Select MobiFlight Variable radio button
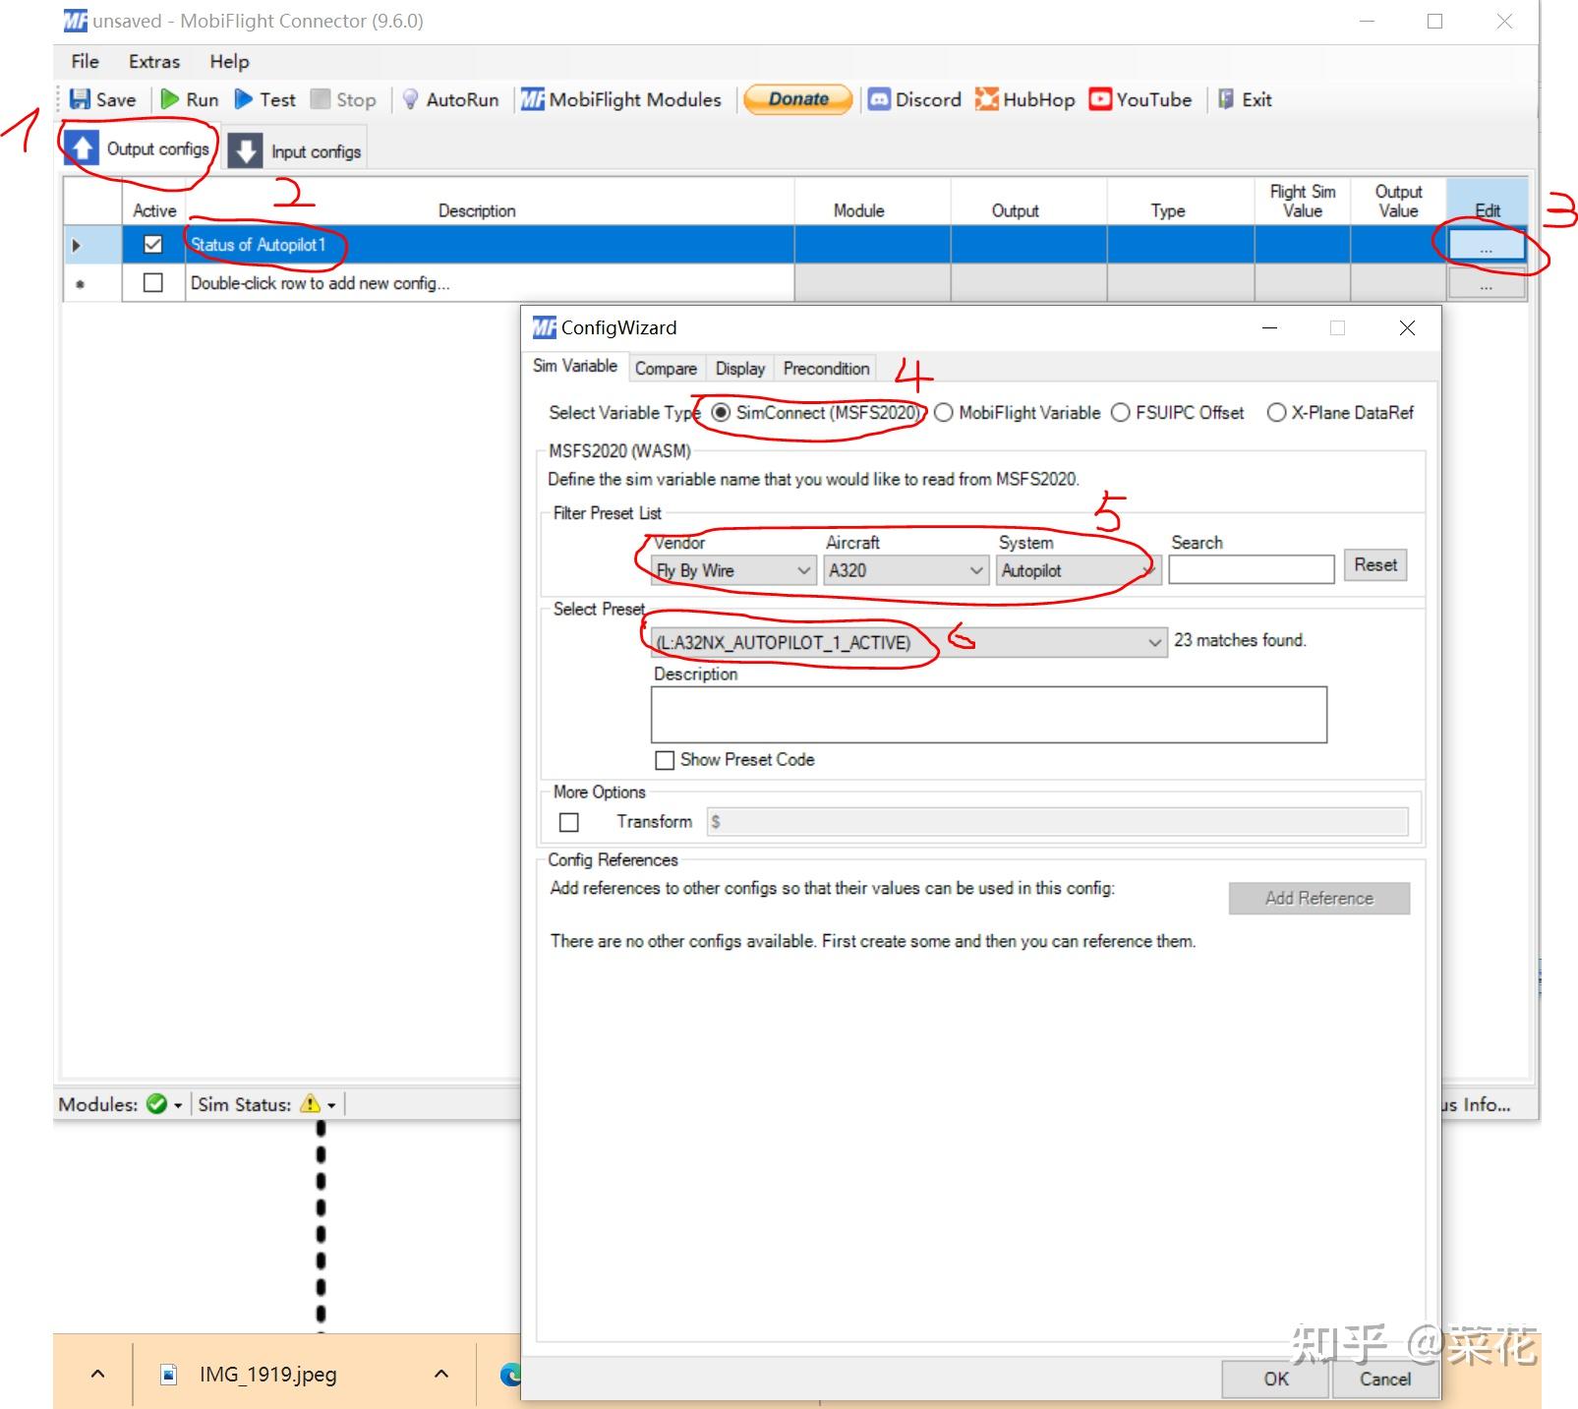 coord(944,413)
